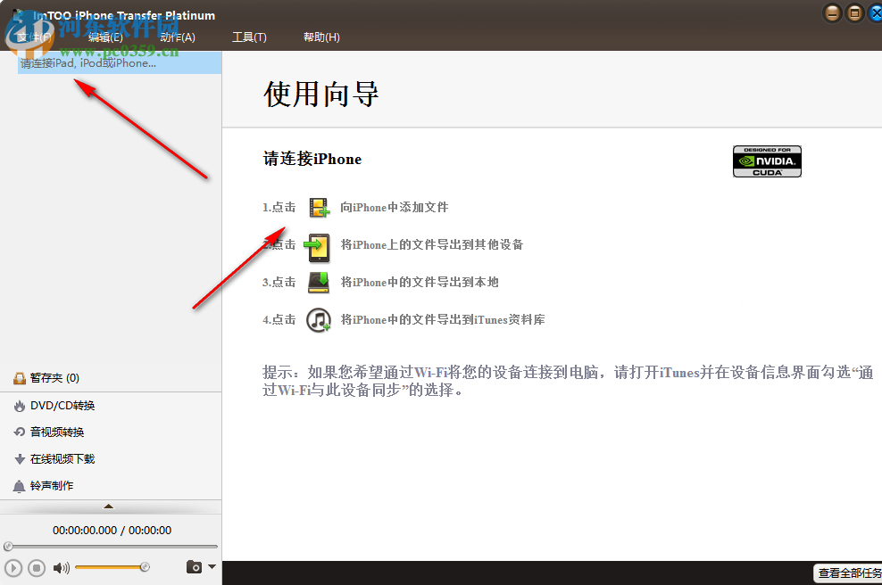Click the export iPhone files to local icon
Viewport: 882px width, 585px height.
(x=317, y=281)
